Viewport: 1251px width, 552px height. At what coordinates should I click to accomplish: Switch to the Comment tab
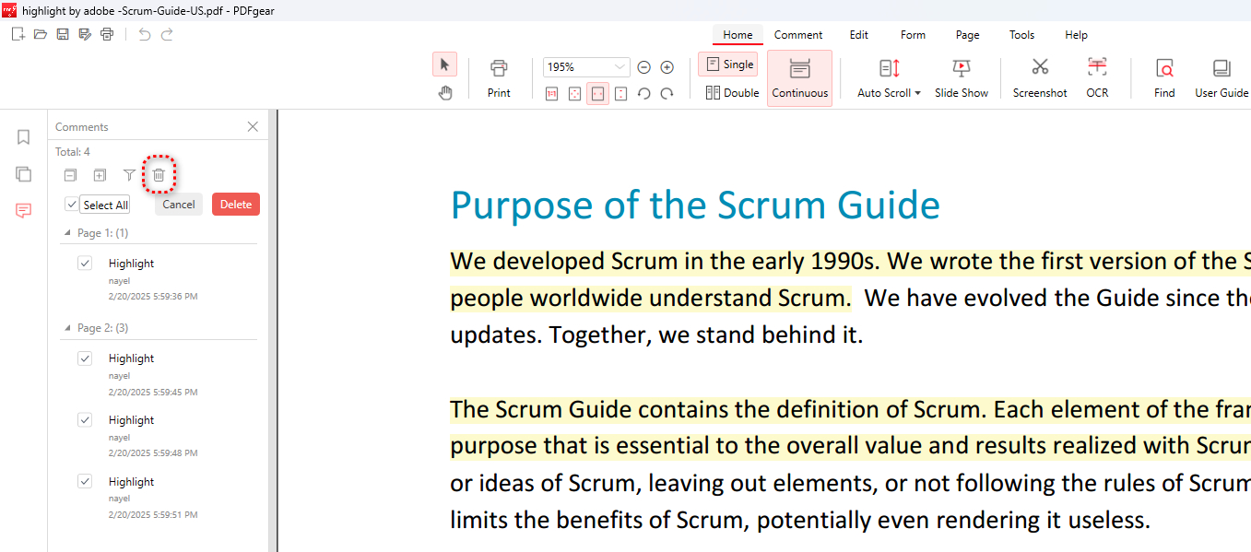798,35
